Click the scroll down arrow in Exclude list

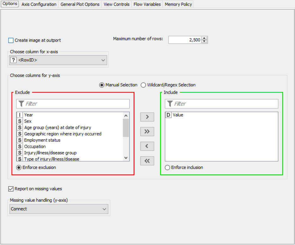point(126,158)
